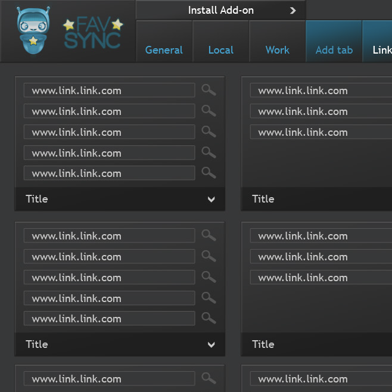Expand the Title chevron of middle-left panel
The width and height of the screenshot is (392, 392).
(211, 345)
